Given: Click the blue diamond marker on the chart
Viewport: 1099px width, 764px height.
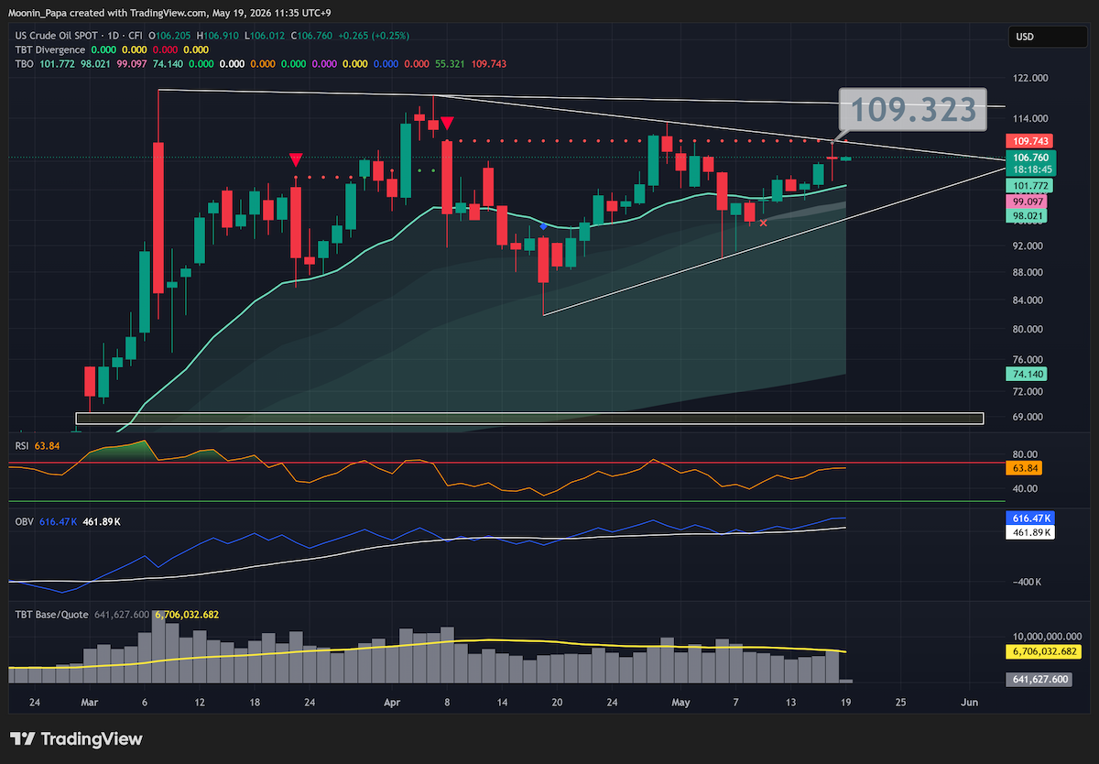Looking at the screenshot, I should pos(544,226).
